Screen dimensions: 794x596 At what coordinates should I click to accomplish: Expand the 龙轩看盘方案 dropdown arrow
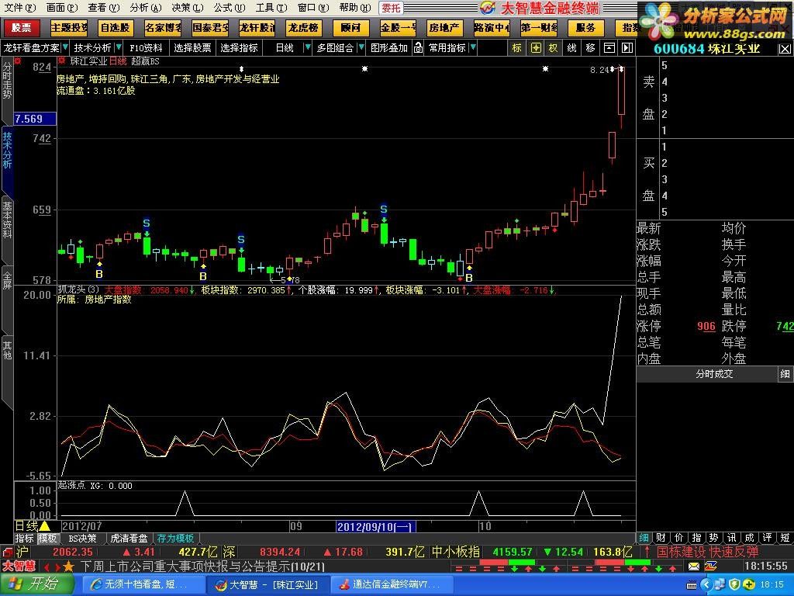(64, 47)
